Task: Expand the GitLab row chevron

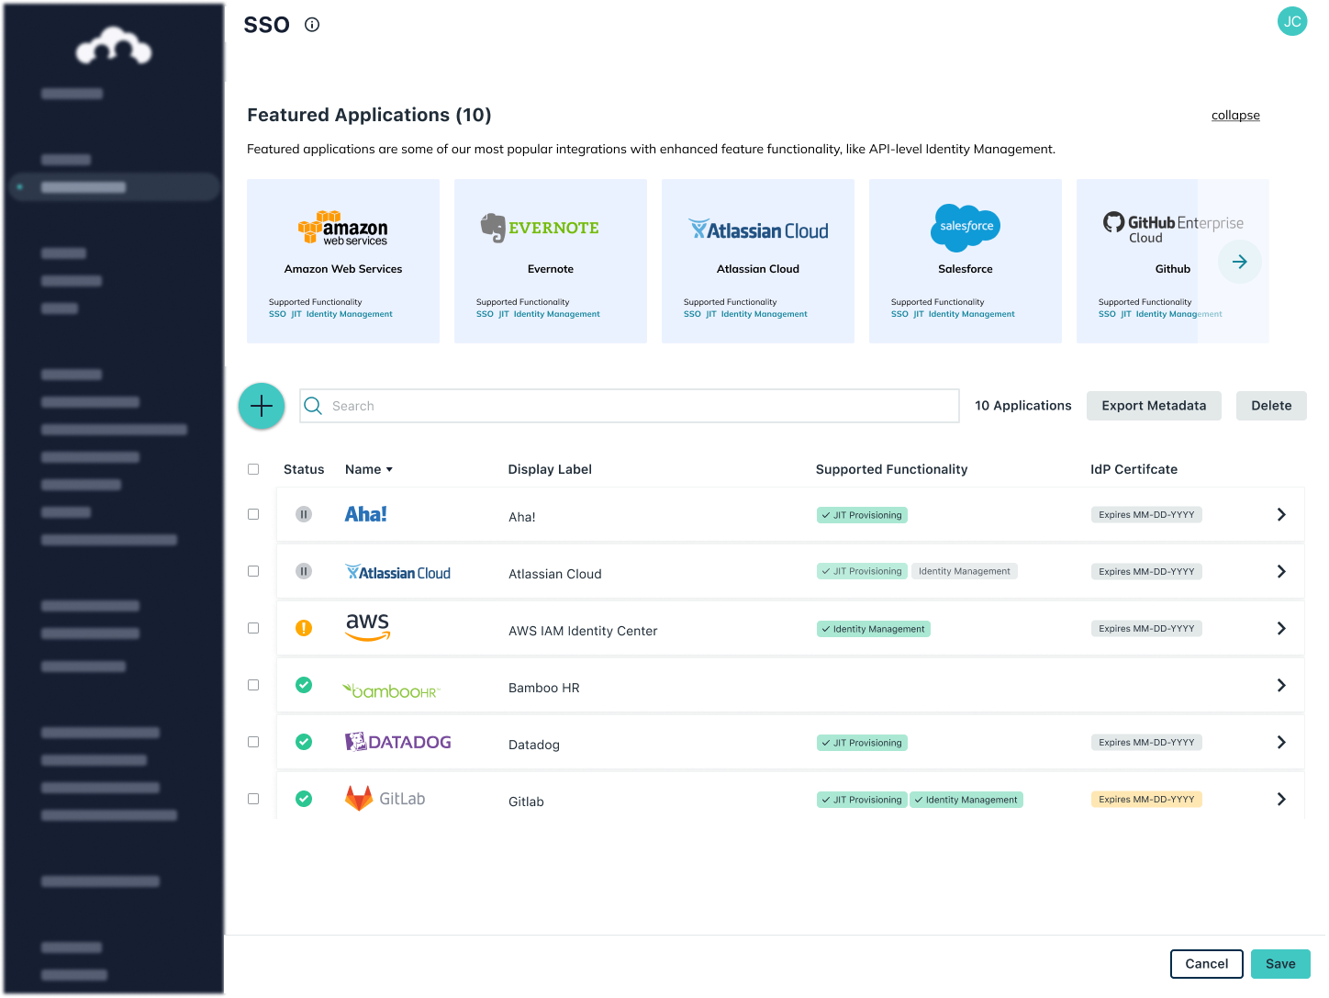Action: point(1281,799)
